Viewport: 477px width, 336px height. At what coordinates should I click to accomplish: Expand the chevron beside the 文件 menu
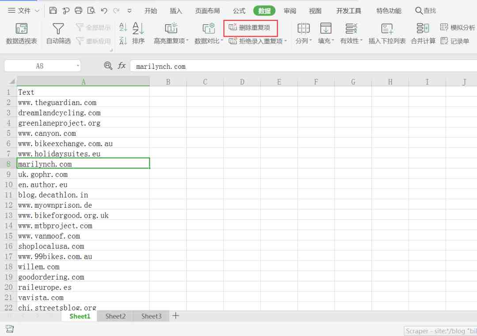click(37, 11)
